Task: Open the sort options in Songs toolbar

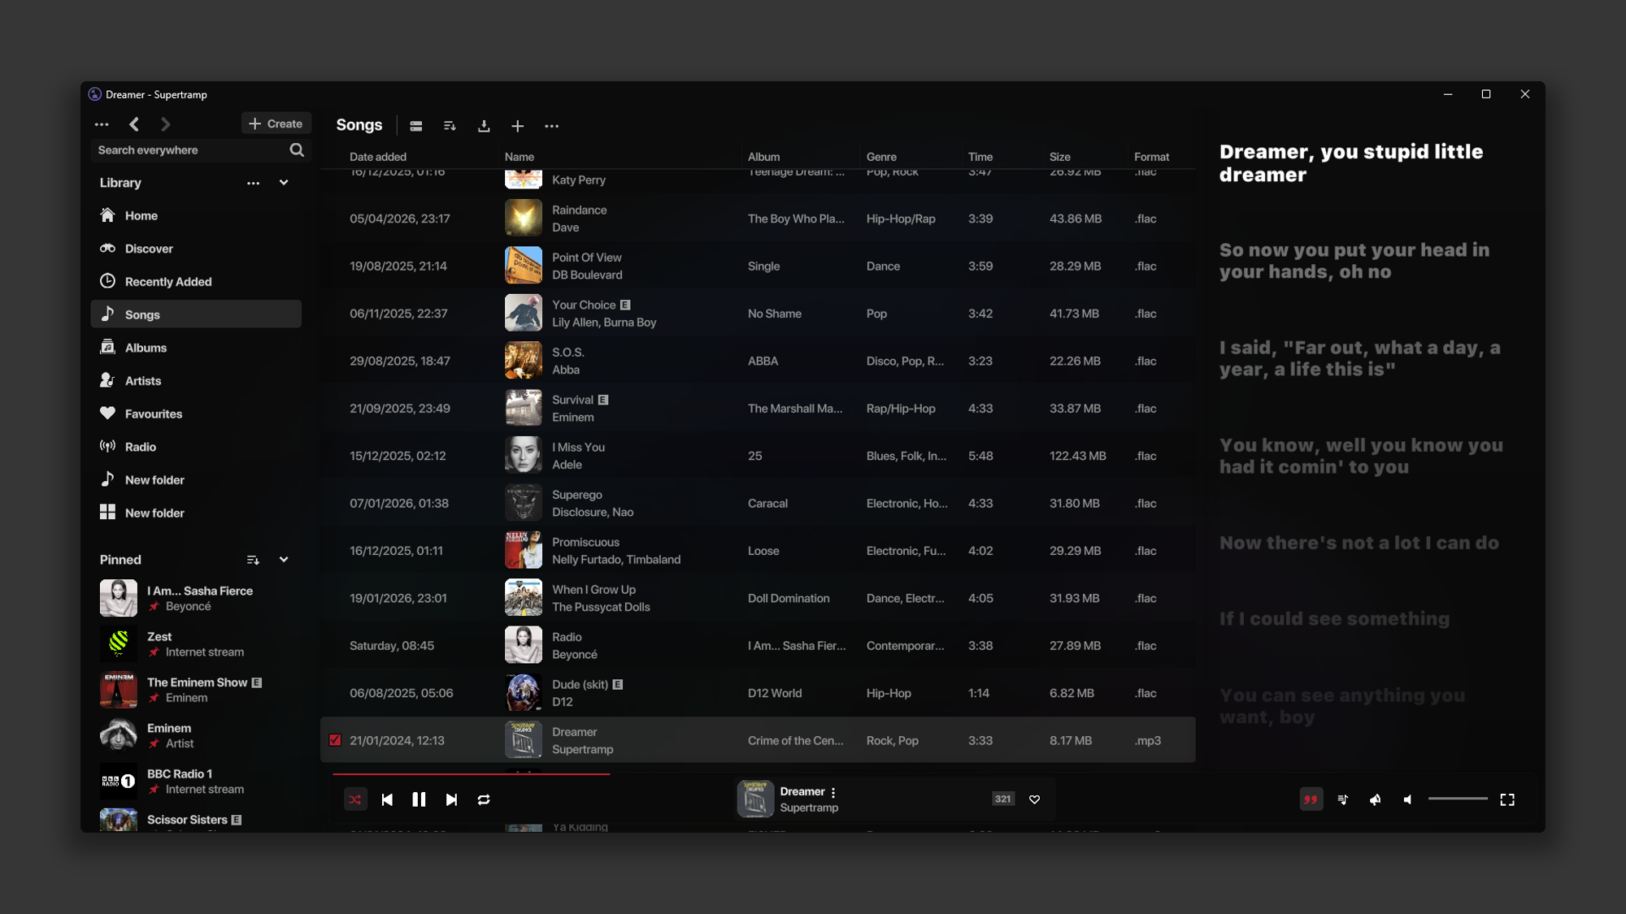Action: 450,126
